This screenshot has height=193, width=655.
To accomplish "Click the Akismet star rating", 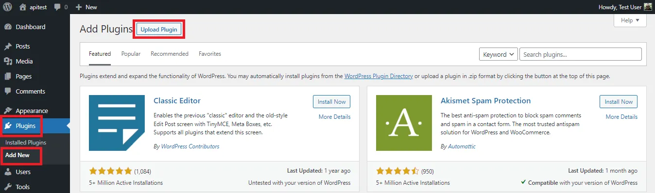I will click(397, 171).
